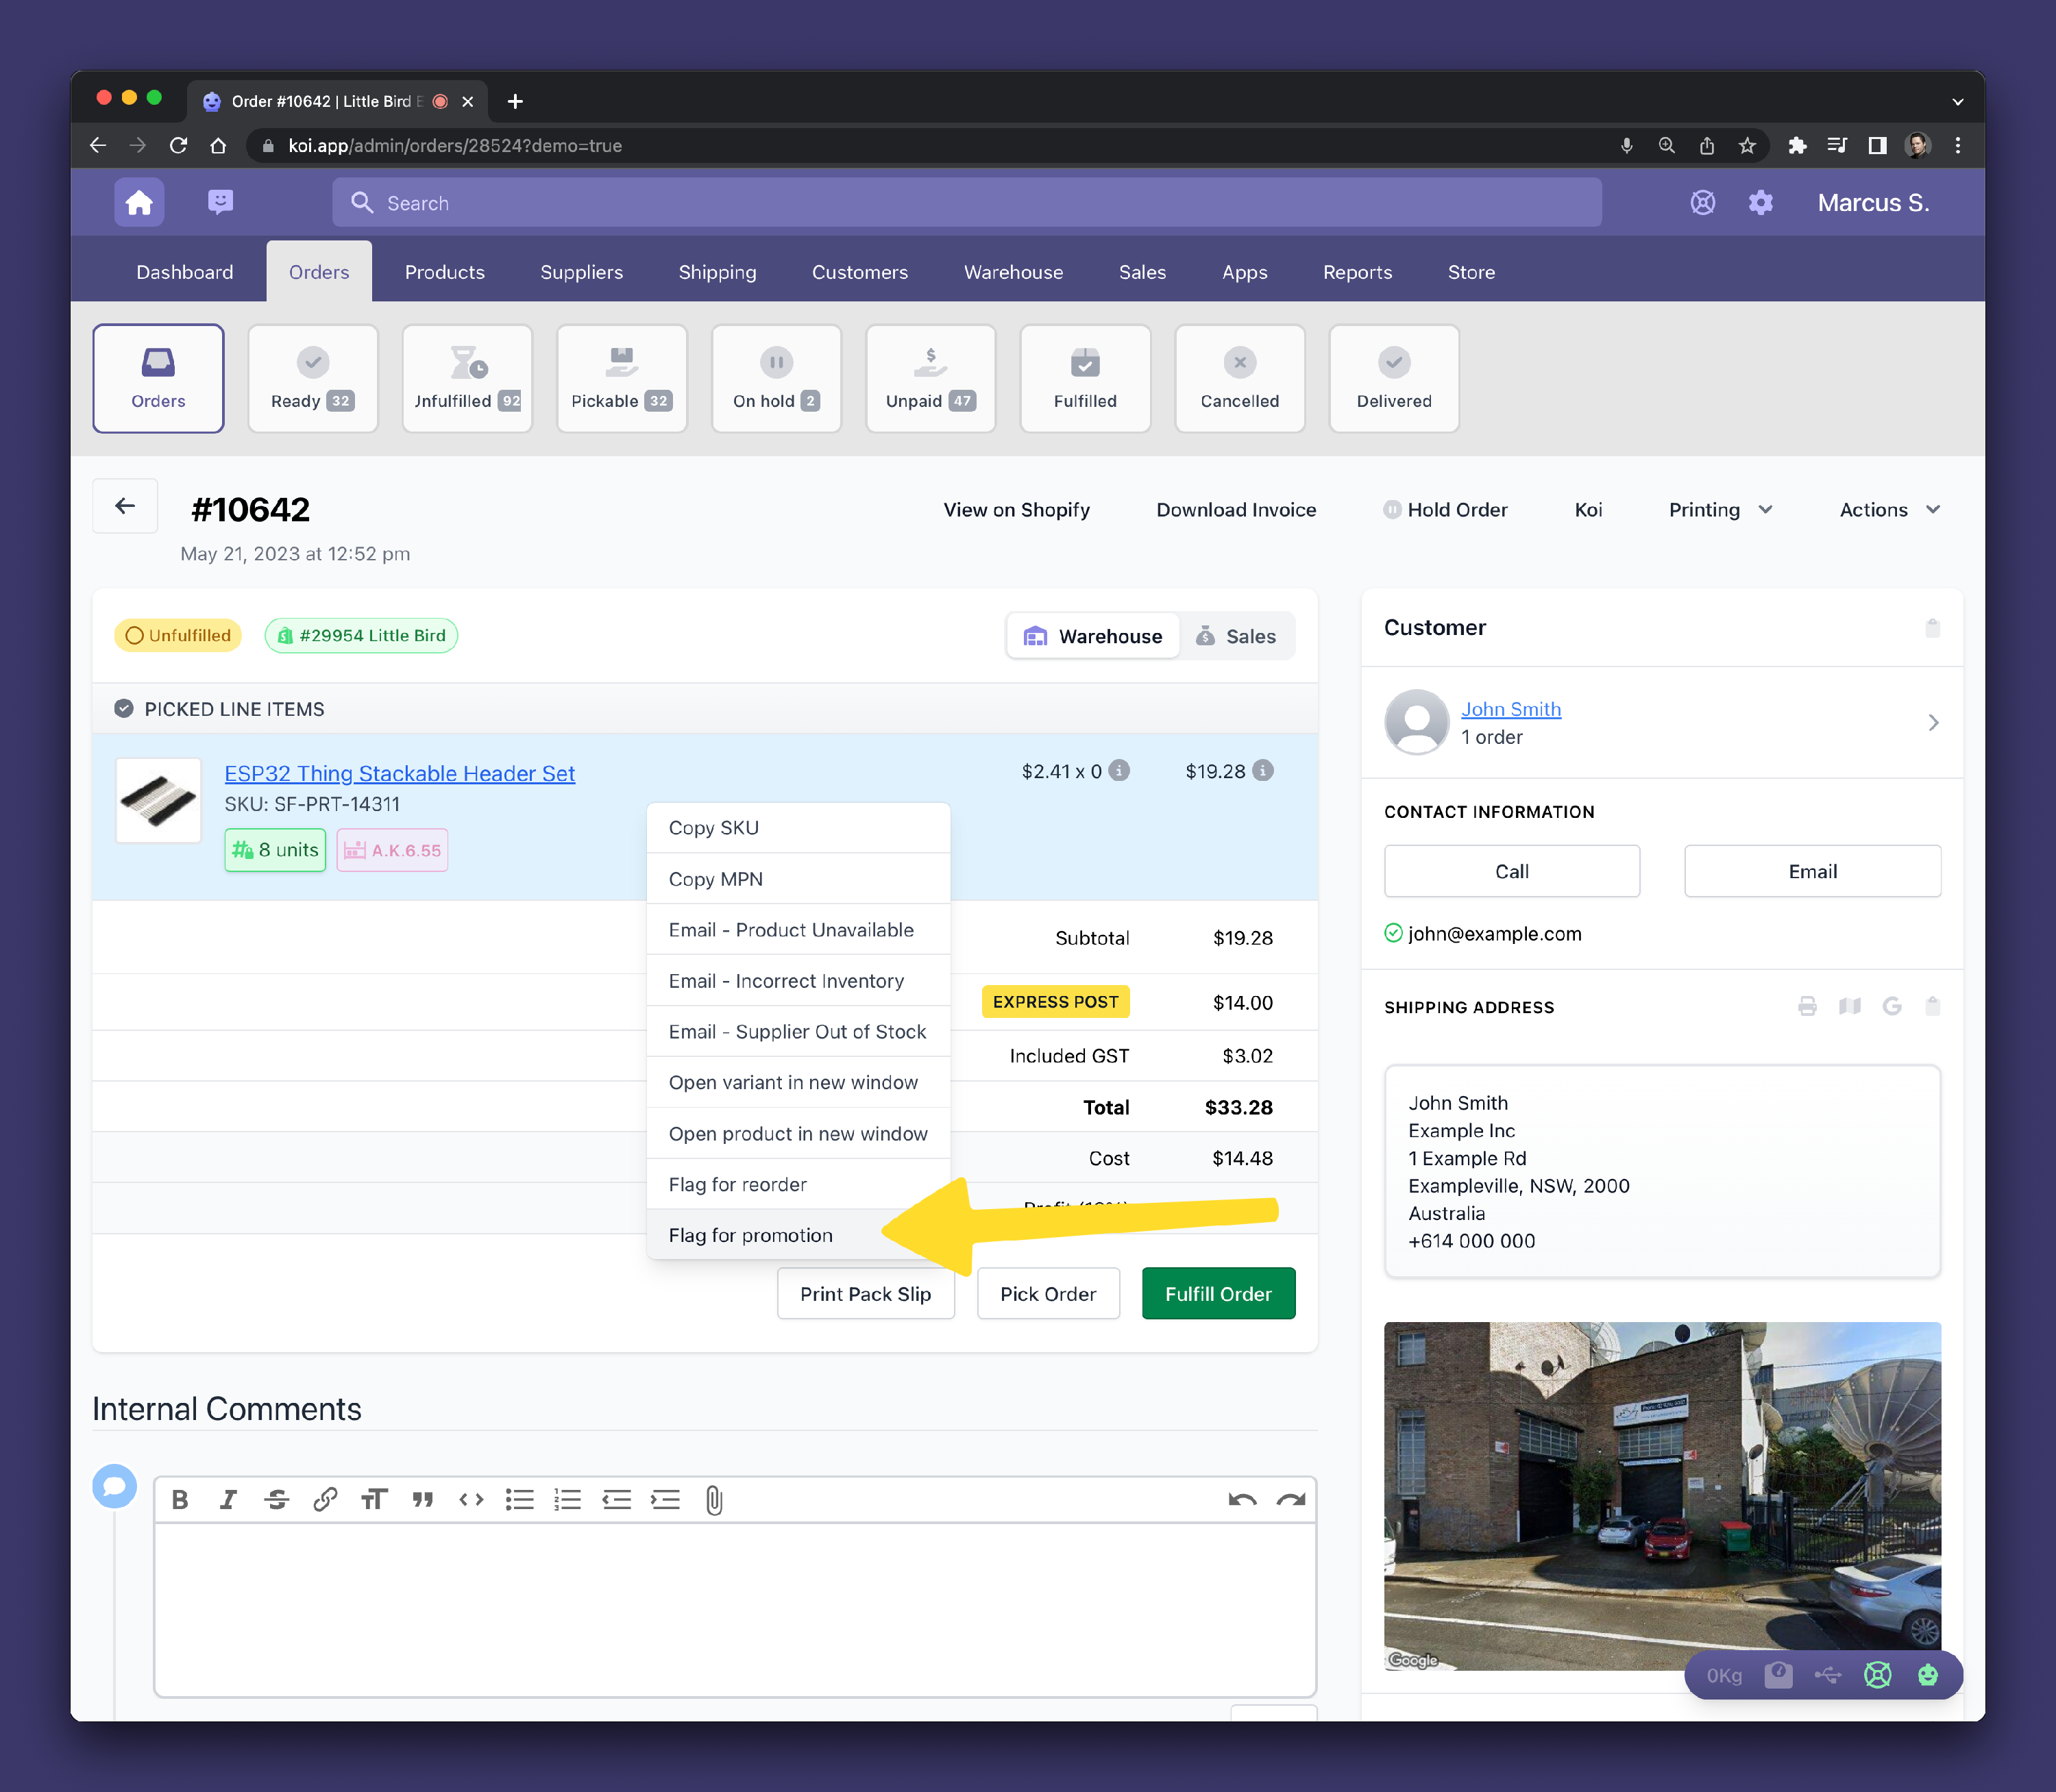Open ESP32 Thing Stackable Header Set link
The width and height of the screenshot is (2056, 1792).
click(399, 773)
